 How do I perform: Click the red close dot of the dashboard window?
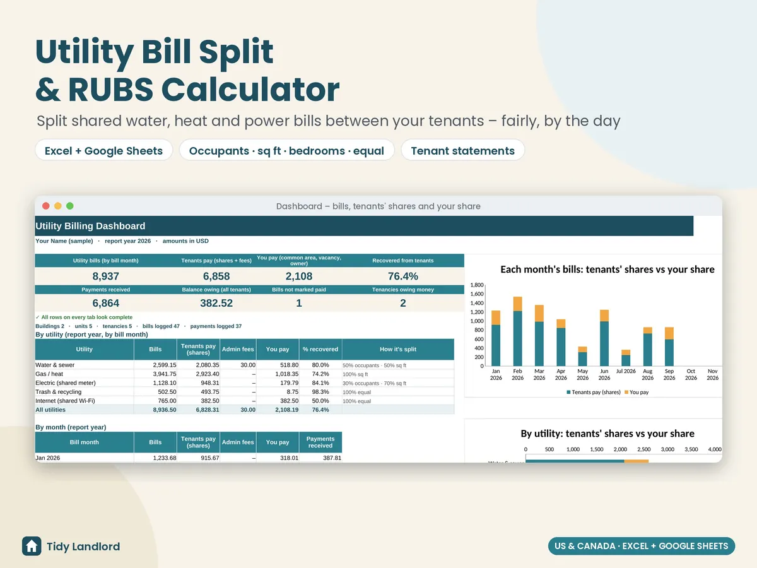point(45,206)
